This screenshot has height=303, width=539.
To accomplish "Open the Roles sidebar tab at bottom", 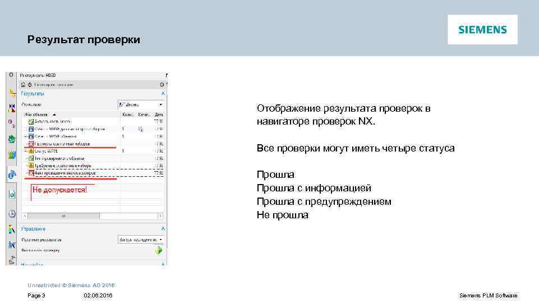I will 12,260.
